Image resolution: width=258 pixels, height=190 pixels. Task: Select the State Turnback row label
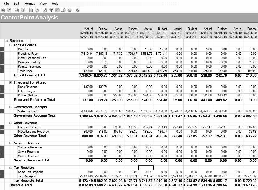point(28,111)
